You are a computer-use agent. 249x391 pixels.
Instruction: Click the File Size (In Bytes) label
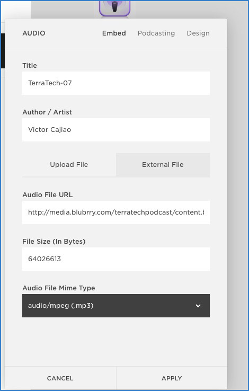[54, 242]
